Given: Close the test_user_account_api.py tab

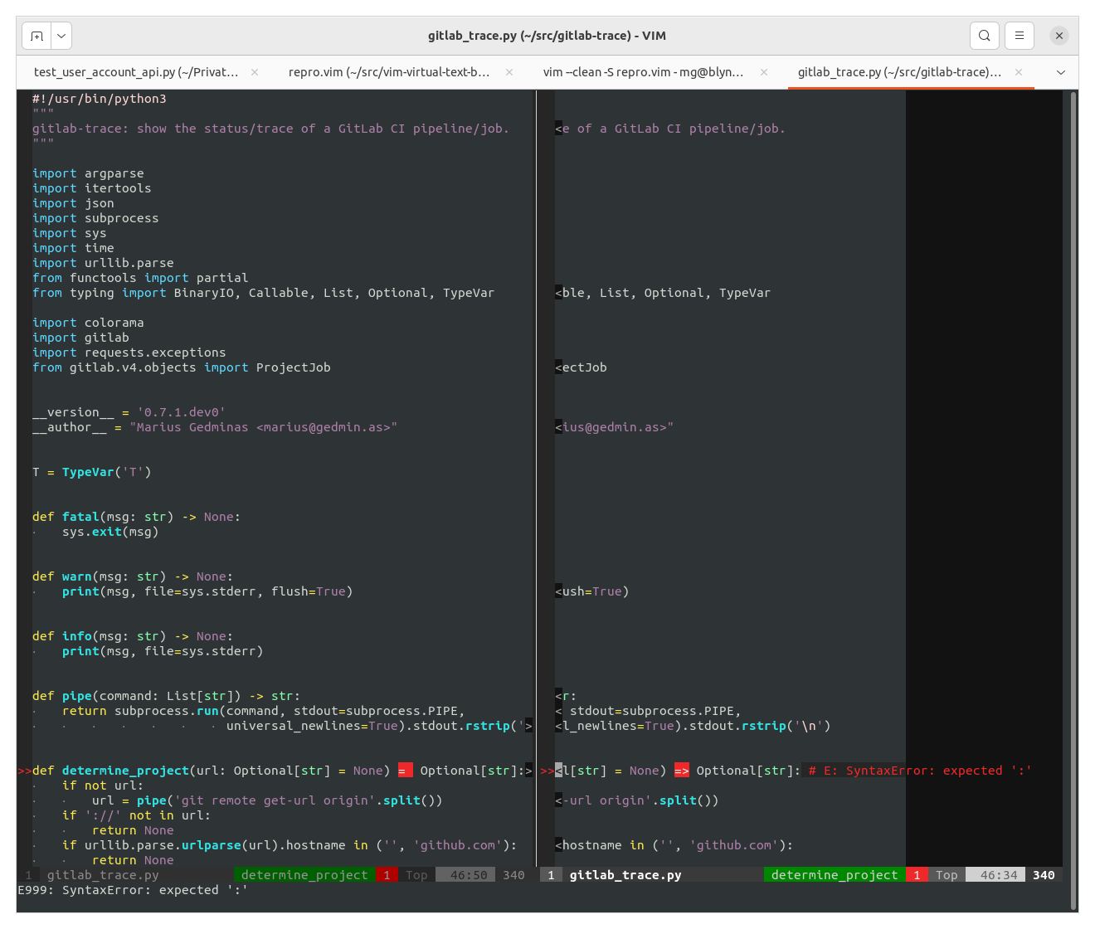Looking at the screenshot, I should pyautogui.click(x=255, y=72).
